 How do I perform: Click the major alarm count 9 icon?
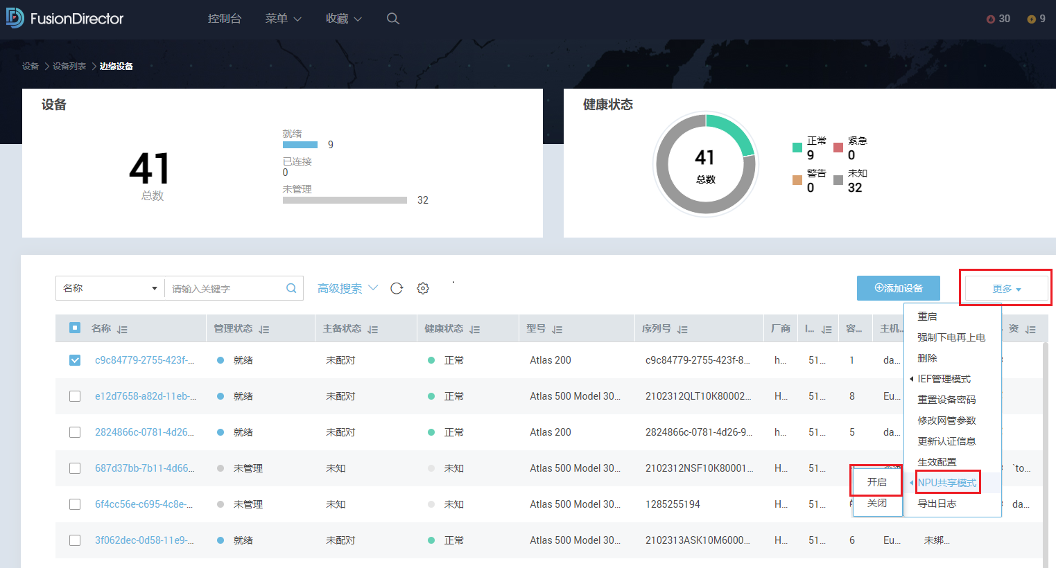pos(1032,19)
